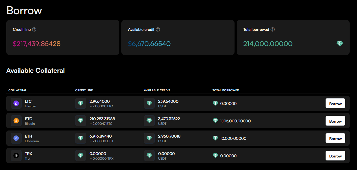Click the USDT icon in LTC credit line

pos(81,104)
